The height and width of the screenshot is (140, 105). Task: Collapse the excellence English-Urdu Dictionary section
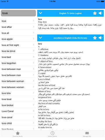(41, 38)
